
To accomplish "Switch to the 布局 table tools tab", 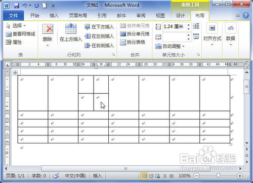I will [x=200, y=16].
